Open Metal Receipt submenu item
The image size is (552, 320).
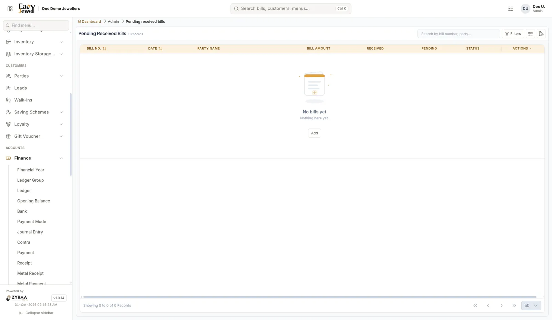(30, 273)
